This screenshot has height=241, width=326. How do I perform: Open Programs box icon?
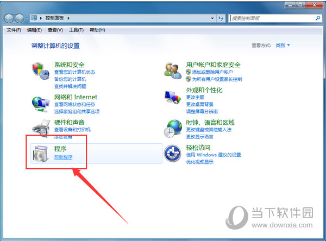(41, 154)
